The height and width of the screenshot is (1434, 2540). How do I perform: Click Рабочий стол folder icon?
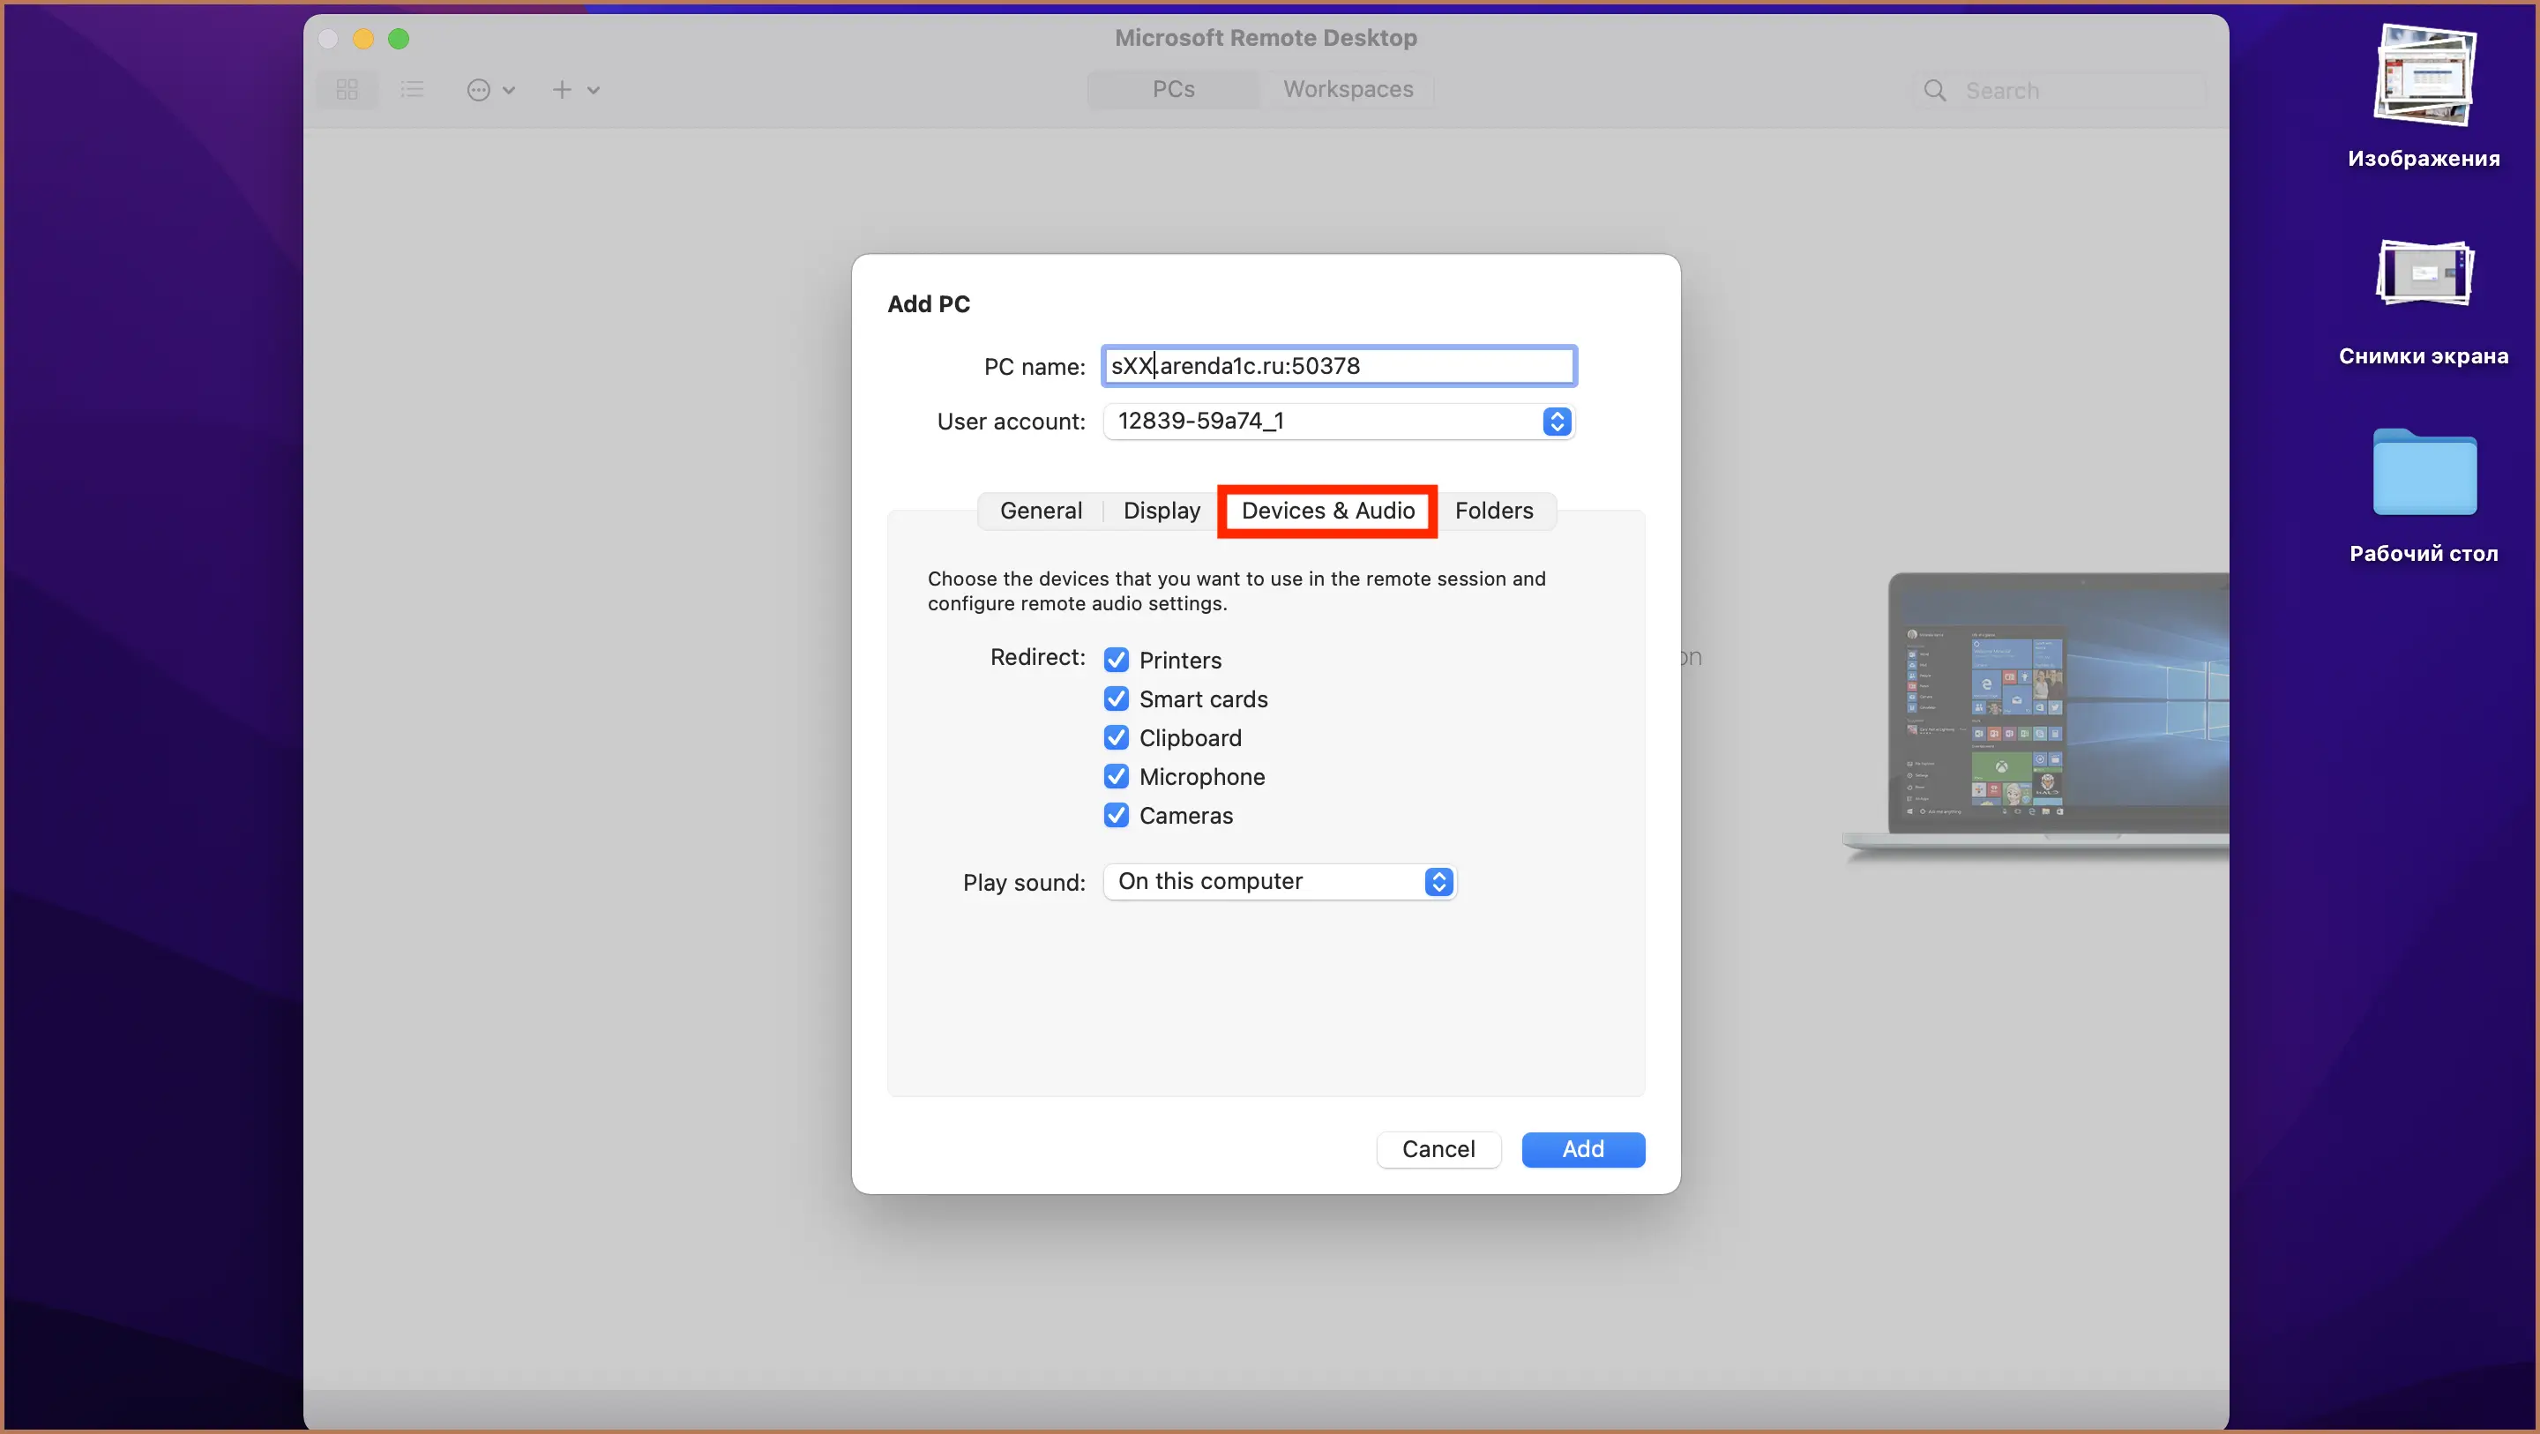pos(2423,474)
